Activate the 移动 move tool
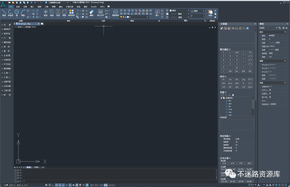Screen dimensions: 290x187 click(46, 13)
